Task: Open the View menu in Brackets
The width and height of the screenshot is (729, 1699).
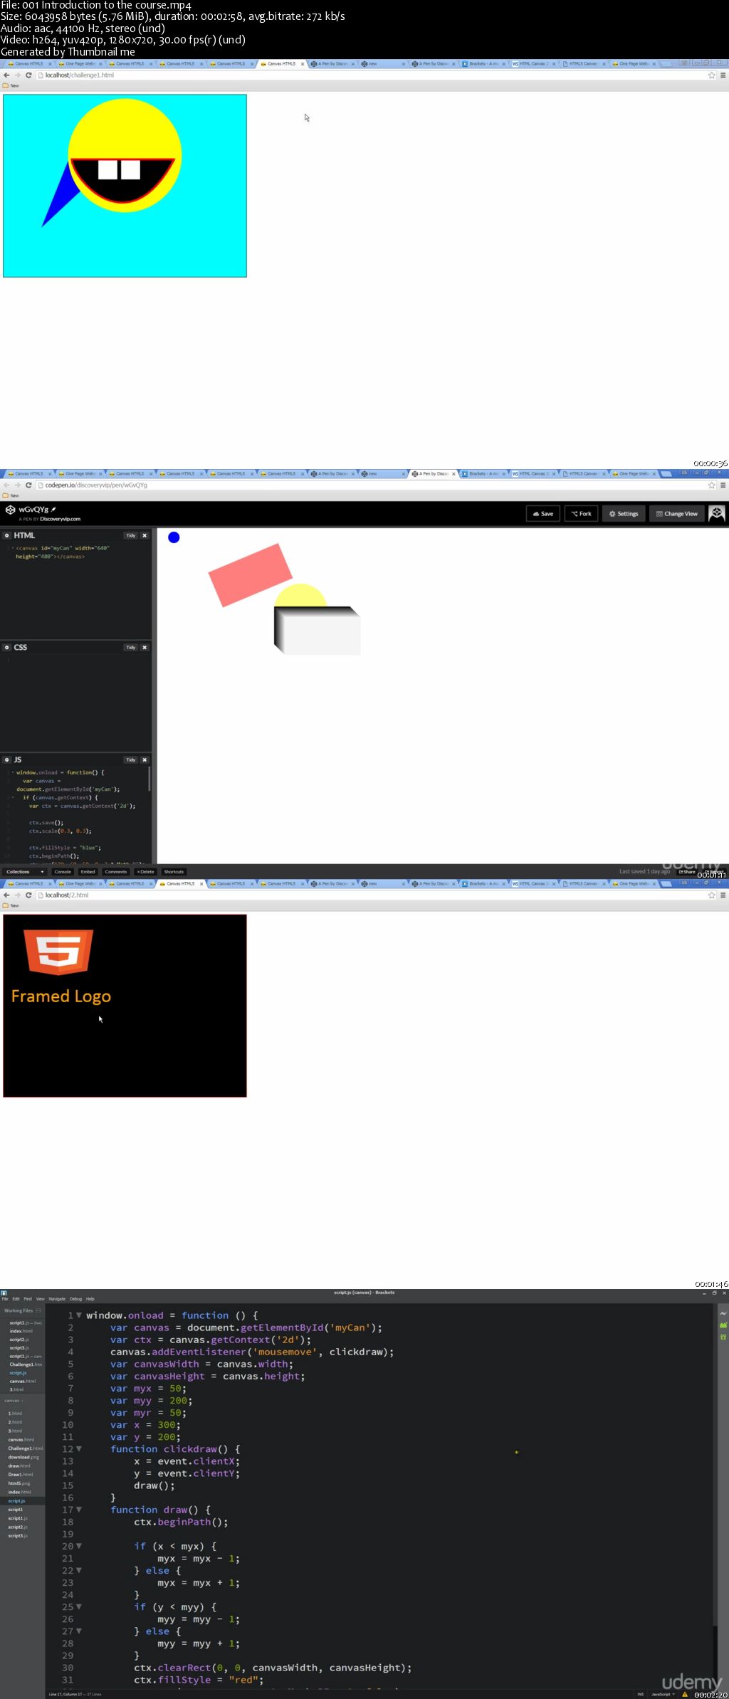Action: pos(40,1298)
